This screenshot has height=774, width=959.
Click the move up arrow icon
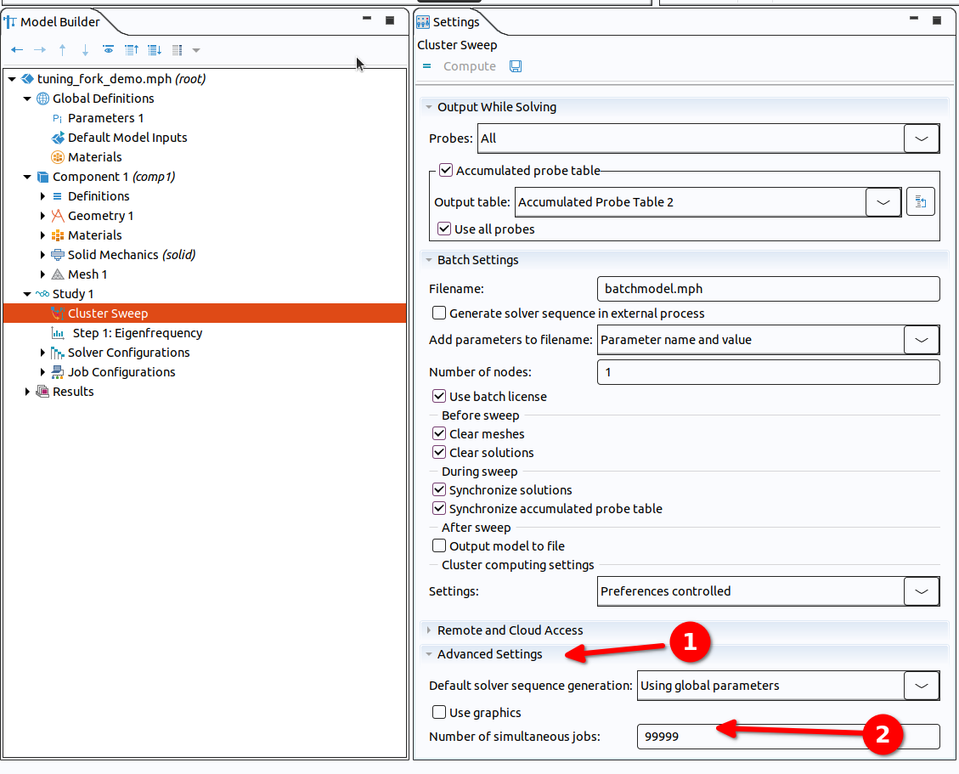click(62, 50)
